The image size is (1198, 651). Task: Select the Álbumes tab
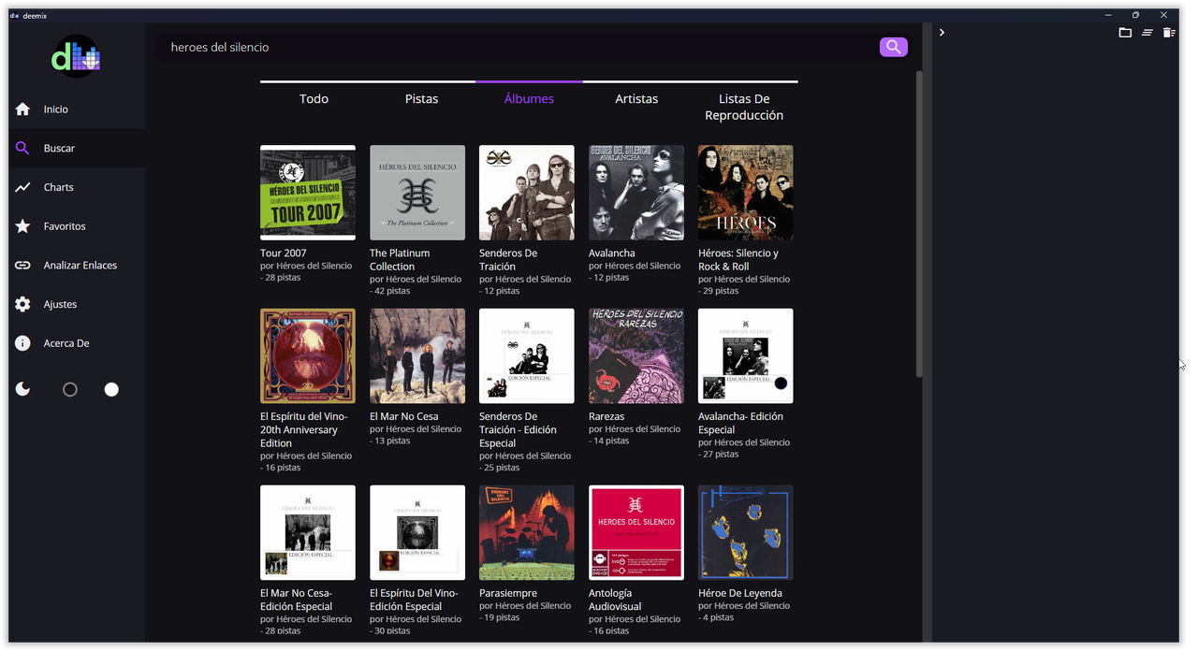coord(529,99)
